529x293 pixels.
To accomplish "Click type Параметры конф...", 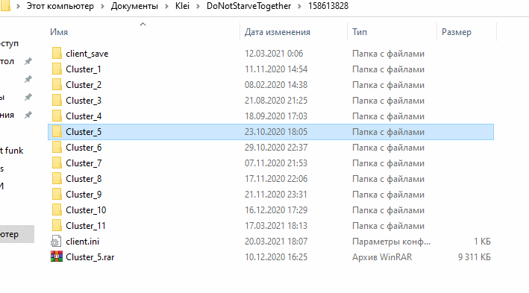I will coord(392,242).
